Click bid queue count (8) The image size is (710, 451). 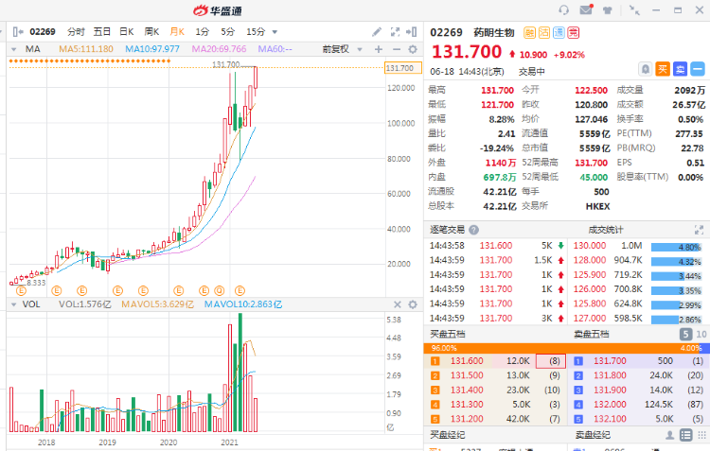551,361
